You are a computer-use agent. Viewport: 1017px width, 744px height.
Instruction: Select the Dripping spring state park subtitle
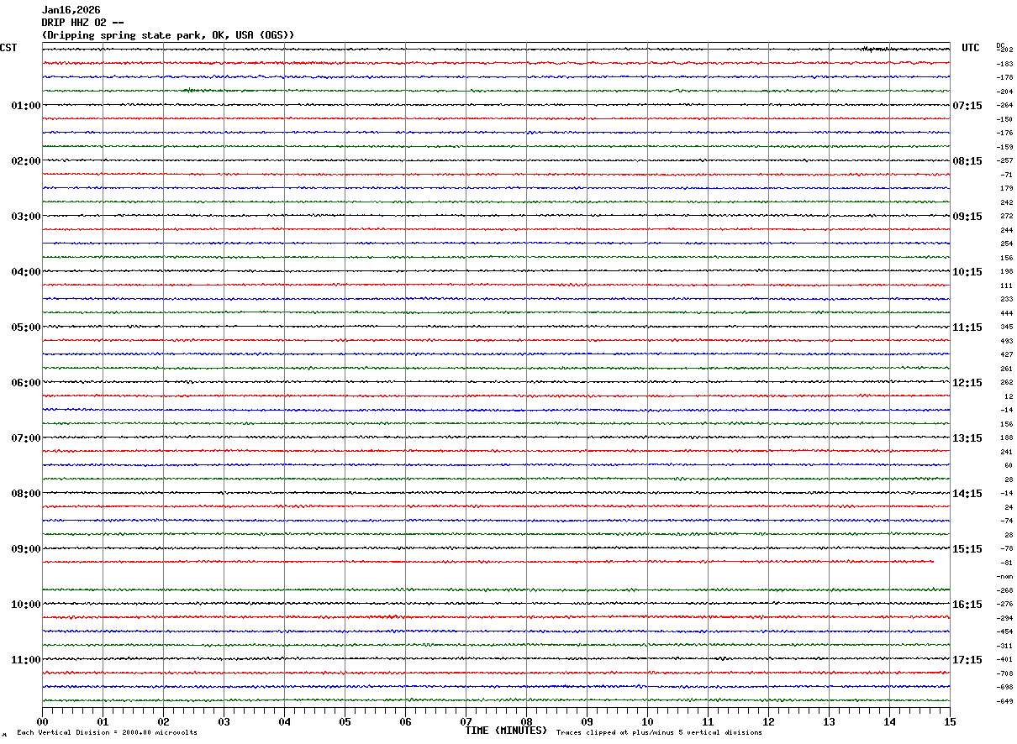click(168, 35)
